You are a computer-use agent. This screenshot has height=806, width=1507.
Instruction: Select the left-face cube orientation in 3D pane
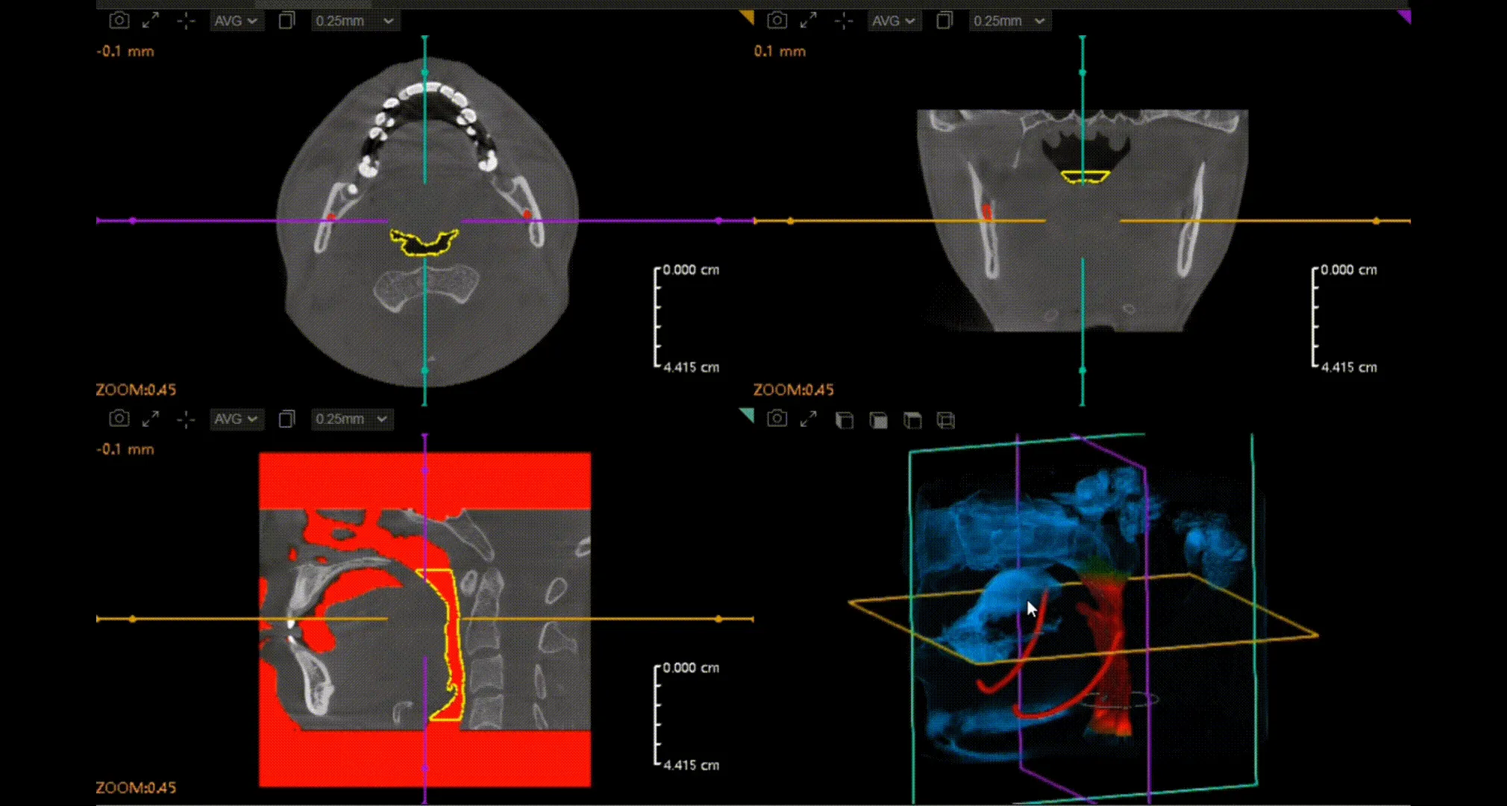845,421
